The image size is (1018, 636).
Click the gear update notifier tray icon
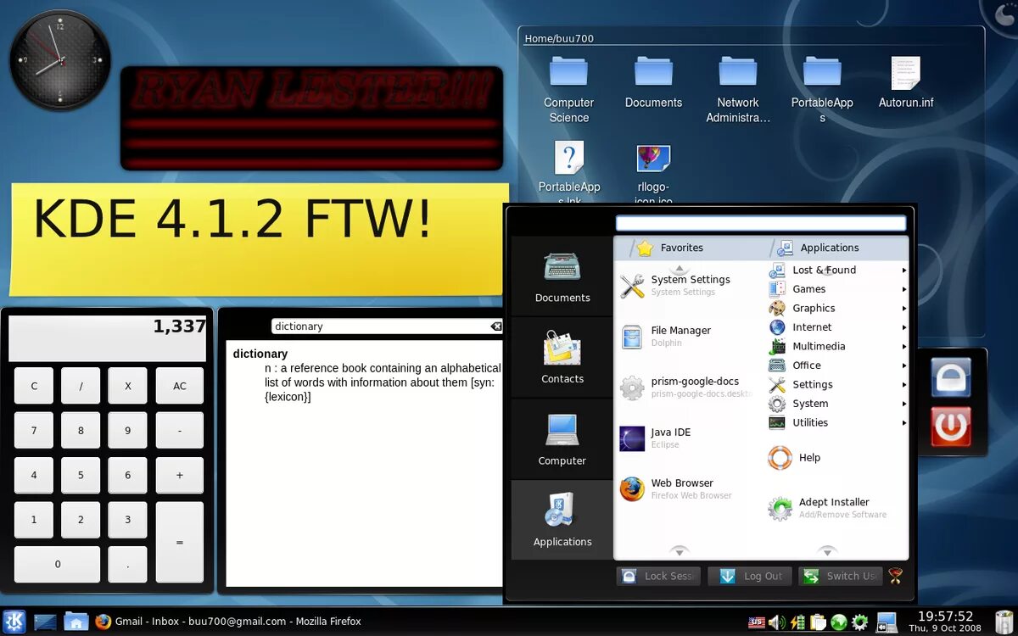[859, 622]
